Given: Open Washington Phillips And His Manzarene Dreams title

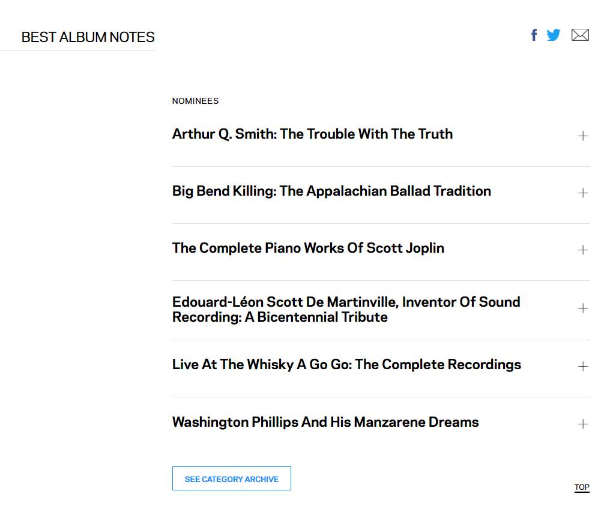Looking at the screenshot, I should (325, 422).
